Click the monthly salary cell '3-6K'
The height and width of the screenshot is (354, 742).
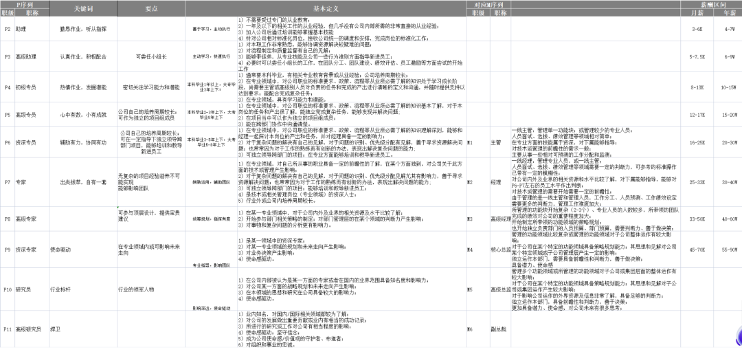coord(697,29)
